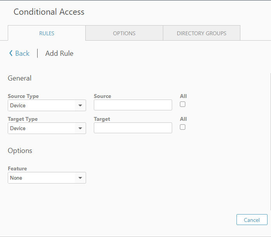
Task: Click the Options section heading
Action: tap(20, 151)
